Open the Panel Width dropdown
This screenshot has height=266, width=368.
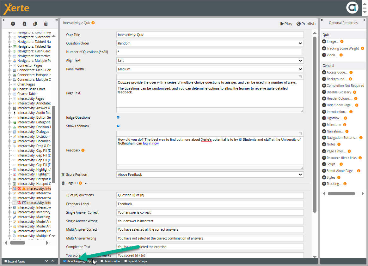click(210, 69)
